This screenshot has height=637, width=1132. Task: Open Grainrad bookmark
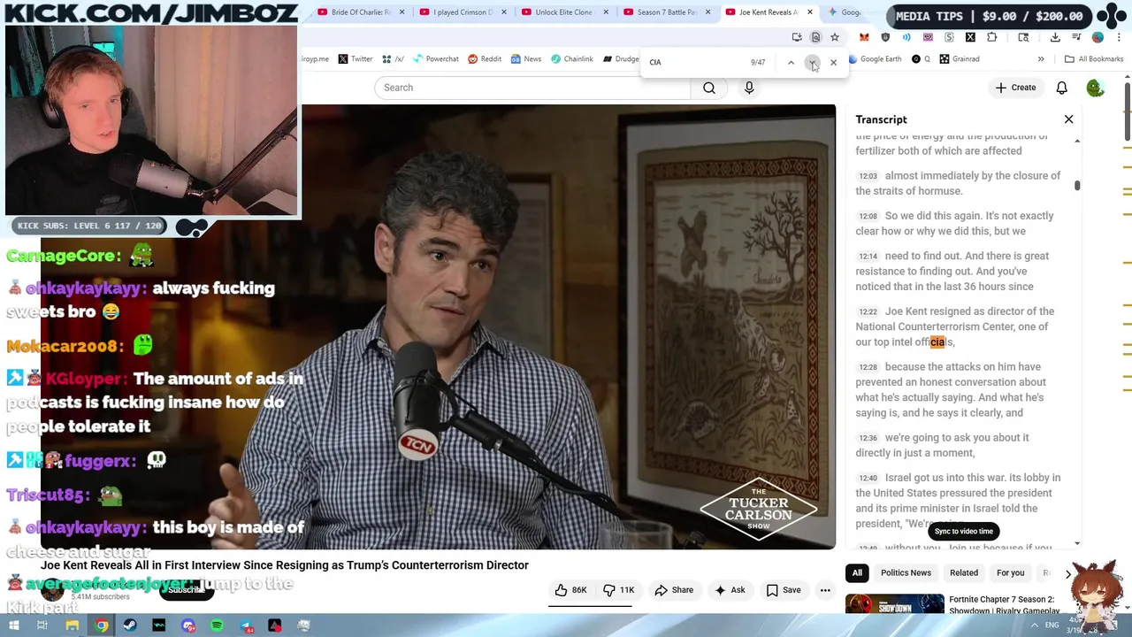click(959, 59)
